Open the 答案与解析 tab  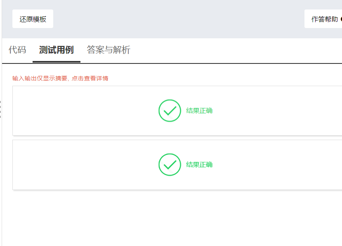[x=108, y=50]
